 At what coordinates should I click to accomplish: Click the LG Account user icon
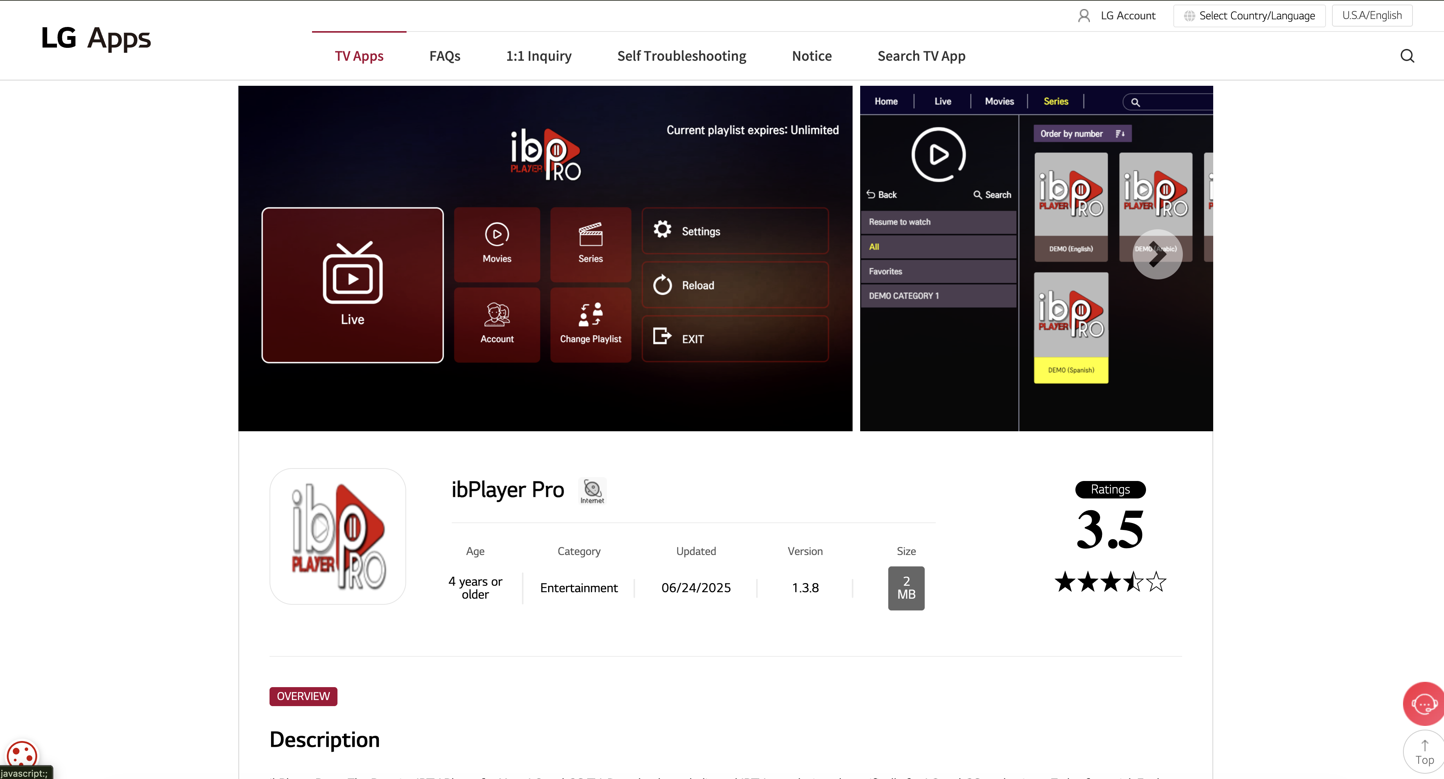(x=1083, y=16)
